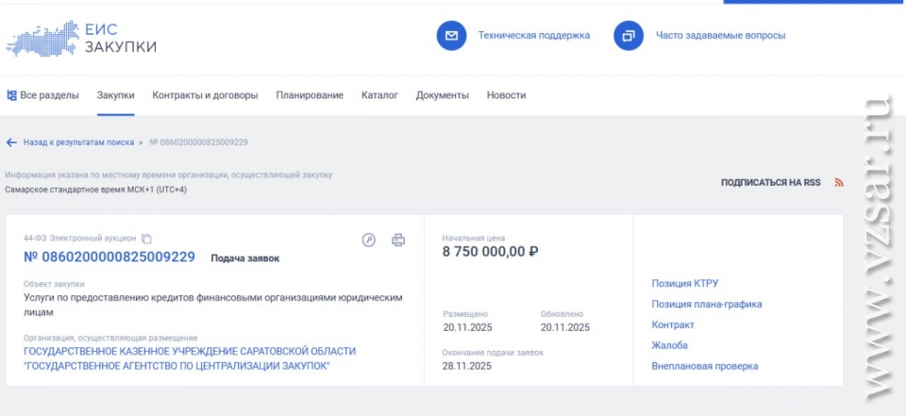906x416 pixels.
Task: Open the Позиция плана-графика link
Action: coord(706,304)
